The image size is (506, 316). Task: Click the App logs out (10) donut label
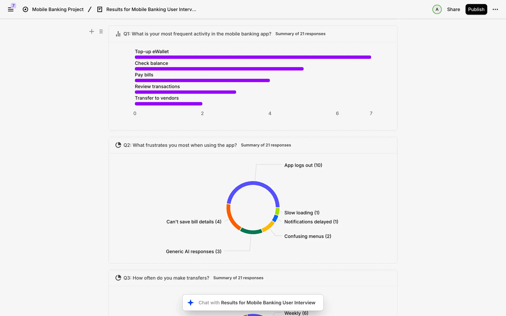point(303,165)
